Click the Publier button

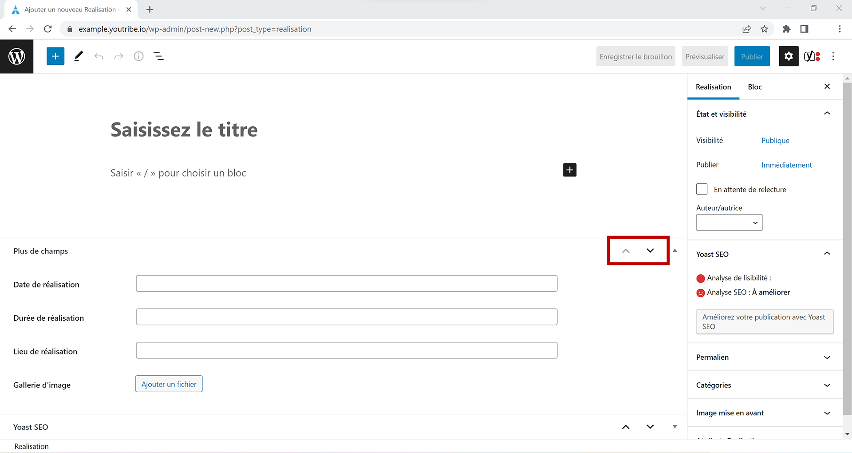point(752,56)
